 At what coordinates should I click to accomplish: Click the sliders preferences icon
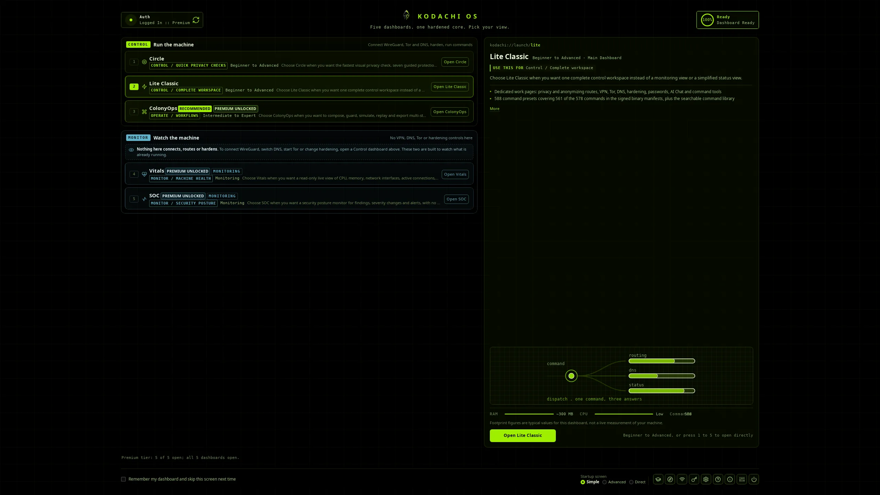[742, 479]
